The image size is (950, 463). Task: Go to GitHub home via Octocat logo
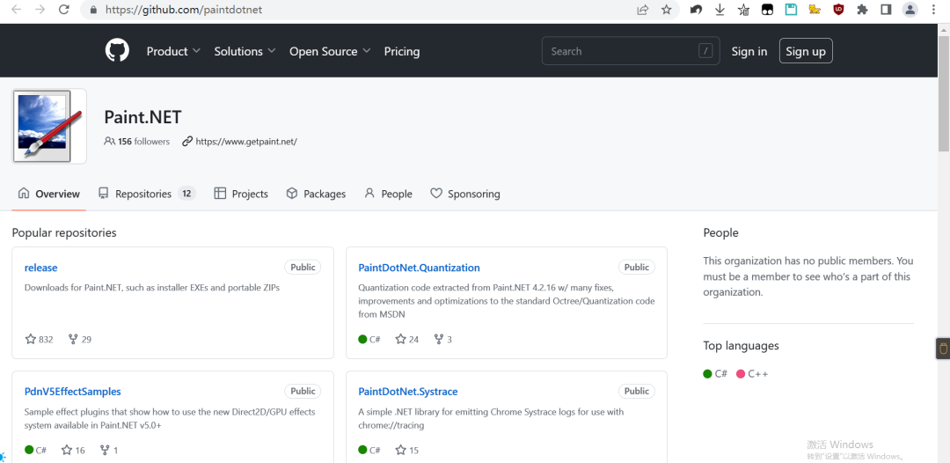pos(117,51)
